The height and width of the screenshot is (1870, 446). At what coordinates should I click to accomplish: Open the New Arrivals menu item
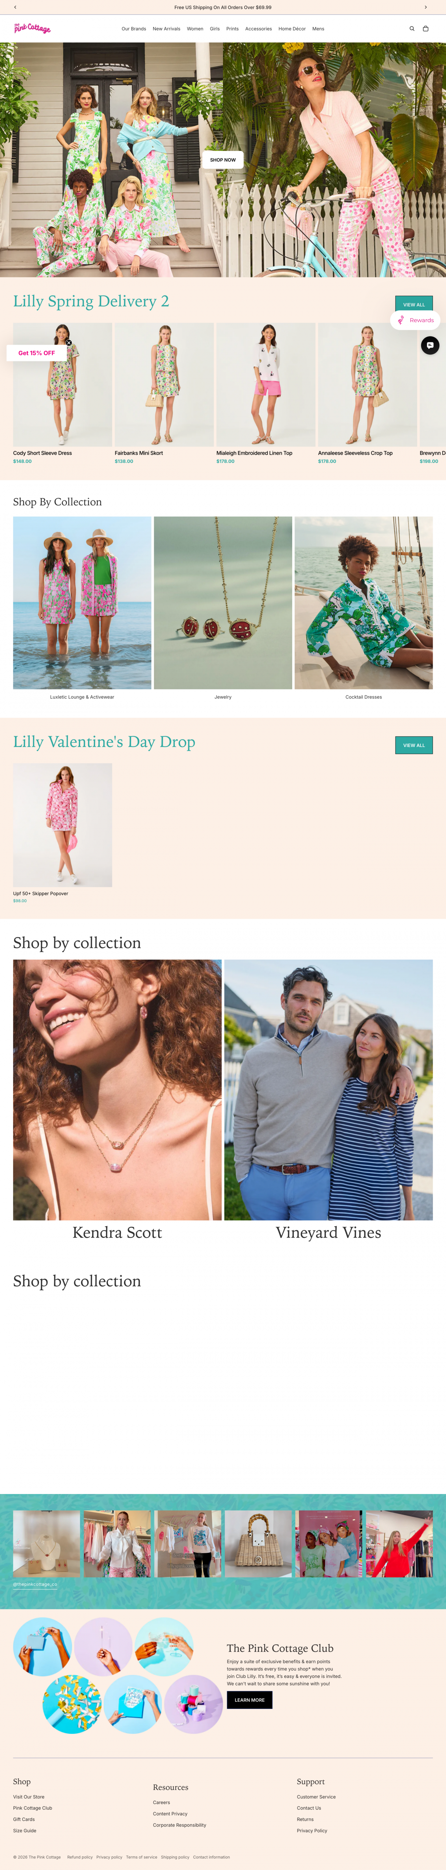click(166, 29)
